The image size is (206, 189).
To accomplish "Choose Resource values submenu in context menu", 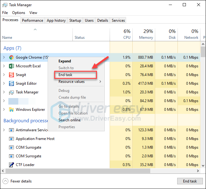I will [x=72, y=82].
